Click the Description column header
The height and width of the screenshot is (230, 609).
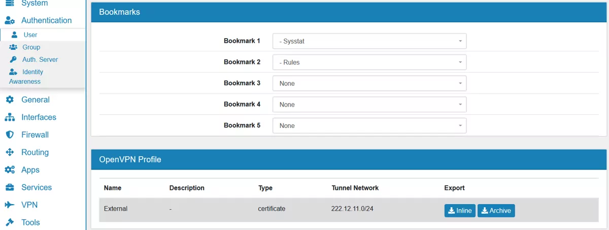click(187, 188)
